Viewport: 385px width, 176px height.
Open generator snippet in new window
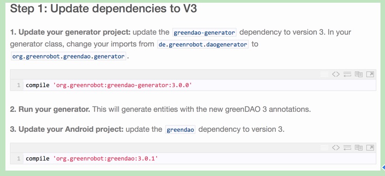[370, 74]
